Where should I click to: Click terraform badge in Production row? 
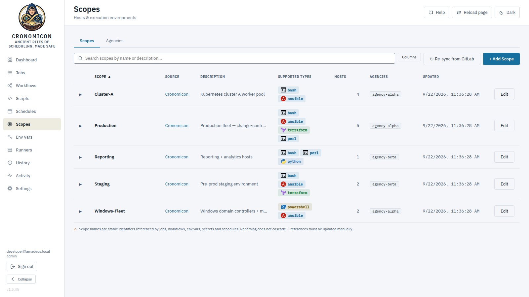[294, 130]
